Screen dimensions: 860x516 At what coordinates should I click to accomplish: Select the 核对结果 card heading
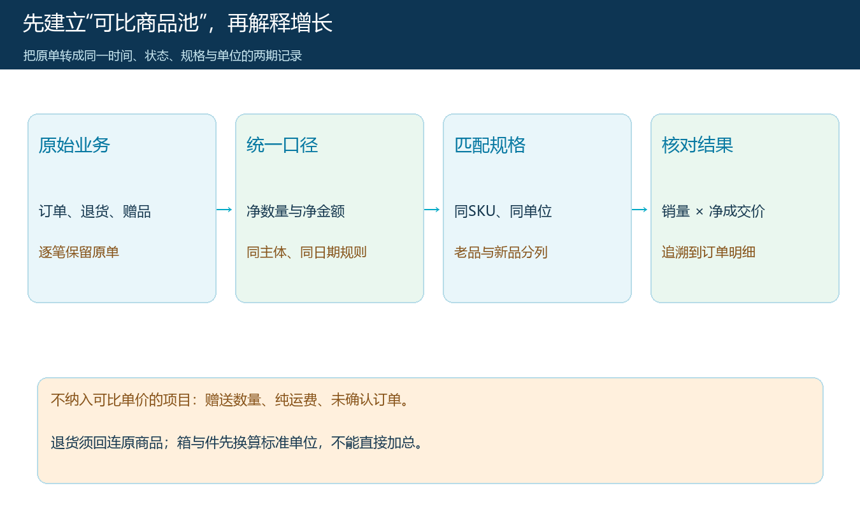coord(698,145)
